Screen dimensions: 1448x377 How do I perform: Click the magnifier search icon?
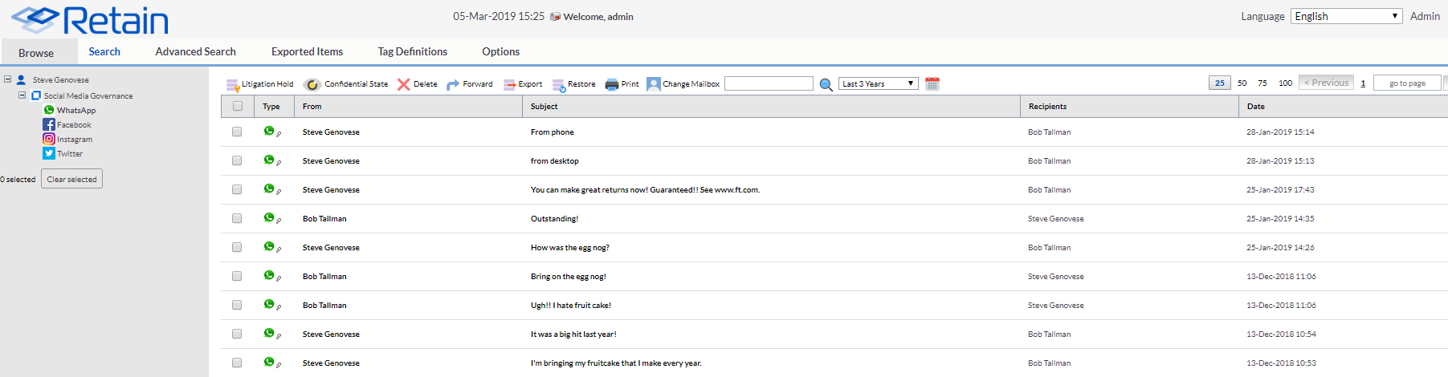pos(826,84)
